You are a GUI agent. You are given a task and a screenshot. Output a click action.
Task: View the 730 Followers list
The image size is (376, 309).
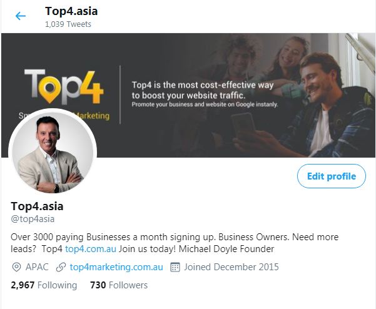[x=119, y=285]
